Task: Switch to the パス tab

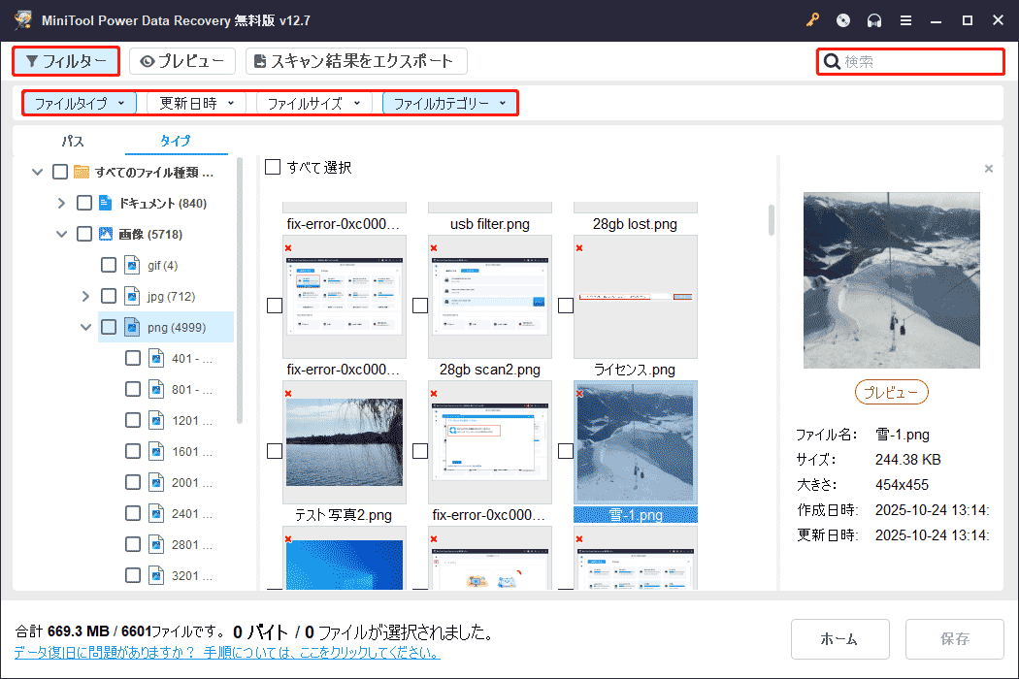Action: 72,141
